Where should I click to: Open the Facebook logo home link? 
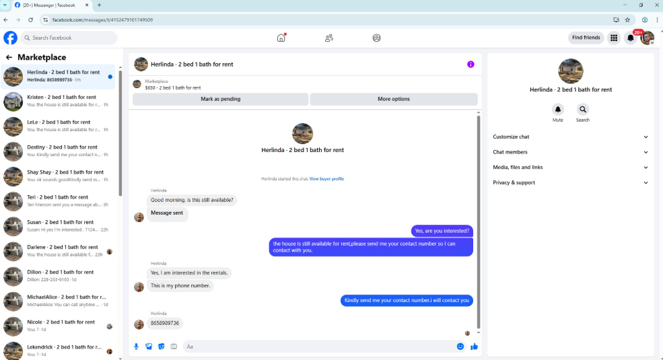pyautogui.click(x=11, y=38)
